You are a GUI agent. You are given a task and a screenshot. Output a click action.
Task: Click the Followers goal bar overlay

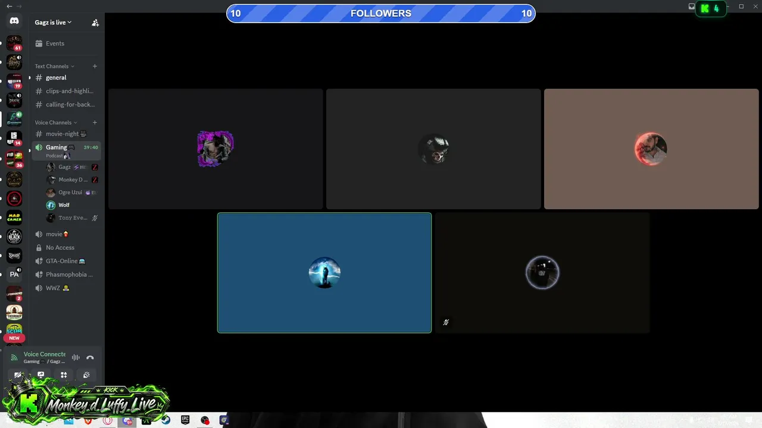[x=381, y=13]
